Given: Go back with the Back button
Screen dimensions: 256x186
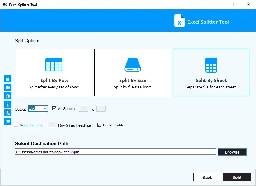Looking at the screenshot, I should (x=207, y=177).
